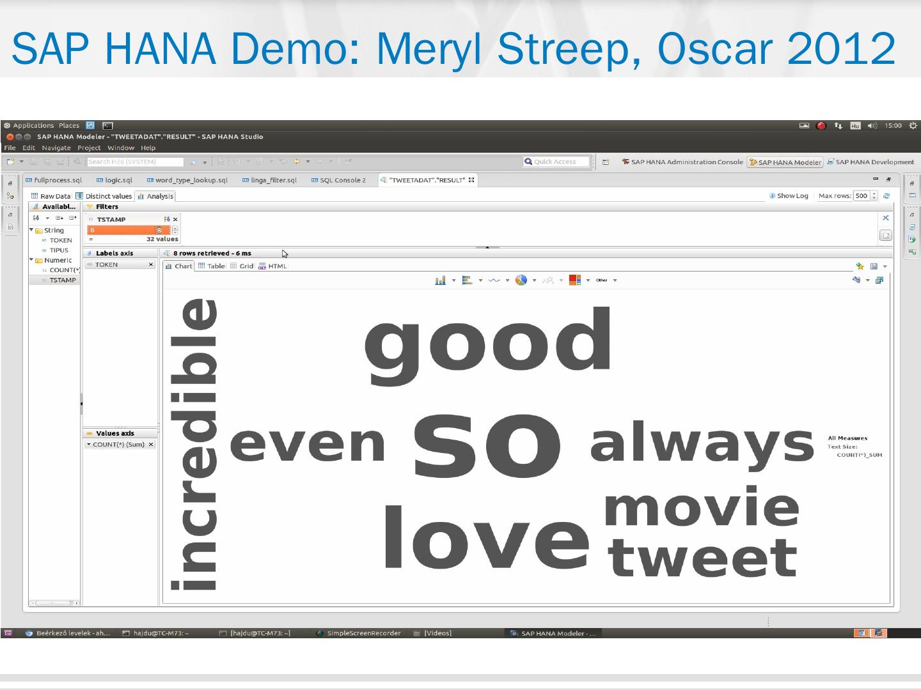The image size is (921, 690).
Task: Open the chart settings dropdown arrow
Action: tap(868, 280)
